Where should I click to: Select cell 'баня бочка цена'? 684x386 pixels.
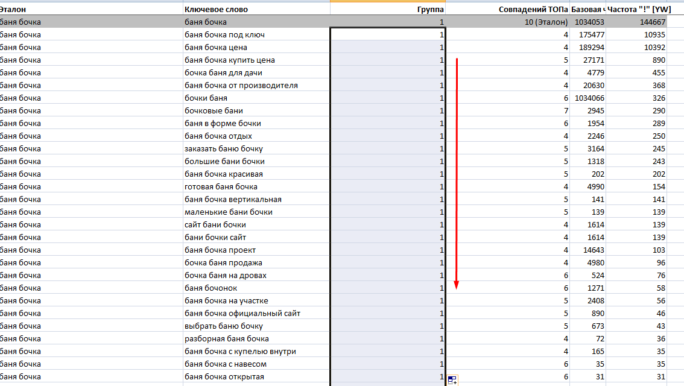(x=256, y=47)
